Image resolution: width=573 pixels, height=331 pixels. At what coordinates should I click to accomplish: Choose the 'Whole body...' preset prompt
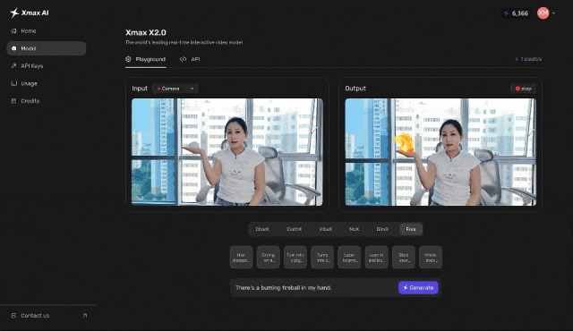[x=431, y=258]
